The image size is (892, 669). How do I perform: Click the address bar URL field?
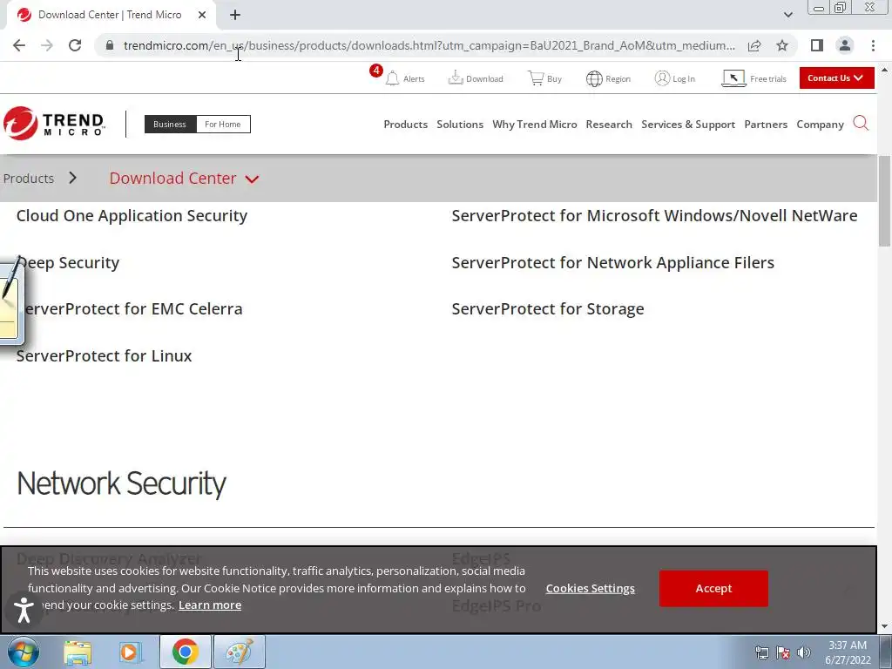click(x=429, y=45)
